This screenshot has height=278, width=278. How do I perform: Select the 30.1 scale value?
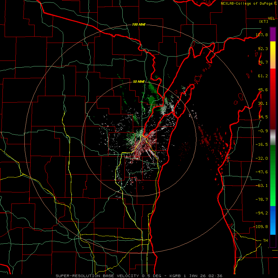click(263, 103)
